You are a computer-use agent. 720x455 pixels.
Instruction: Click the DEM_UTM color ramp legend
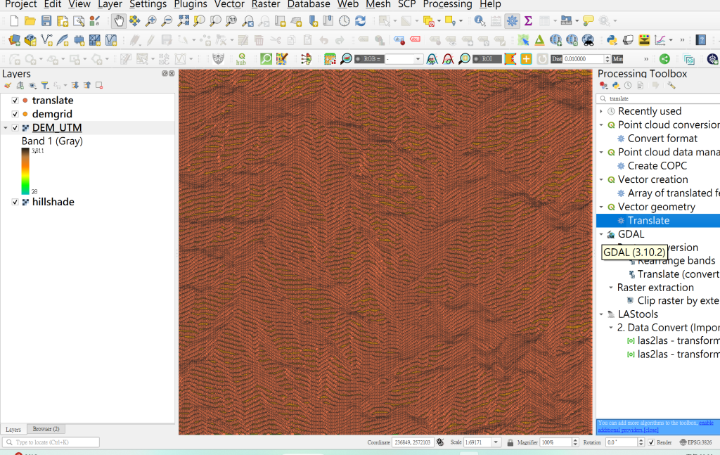[x=25, y=171]
